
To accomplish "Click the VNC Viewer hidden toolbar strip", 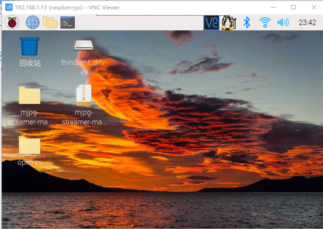I will coord(163,15).
